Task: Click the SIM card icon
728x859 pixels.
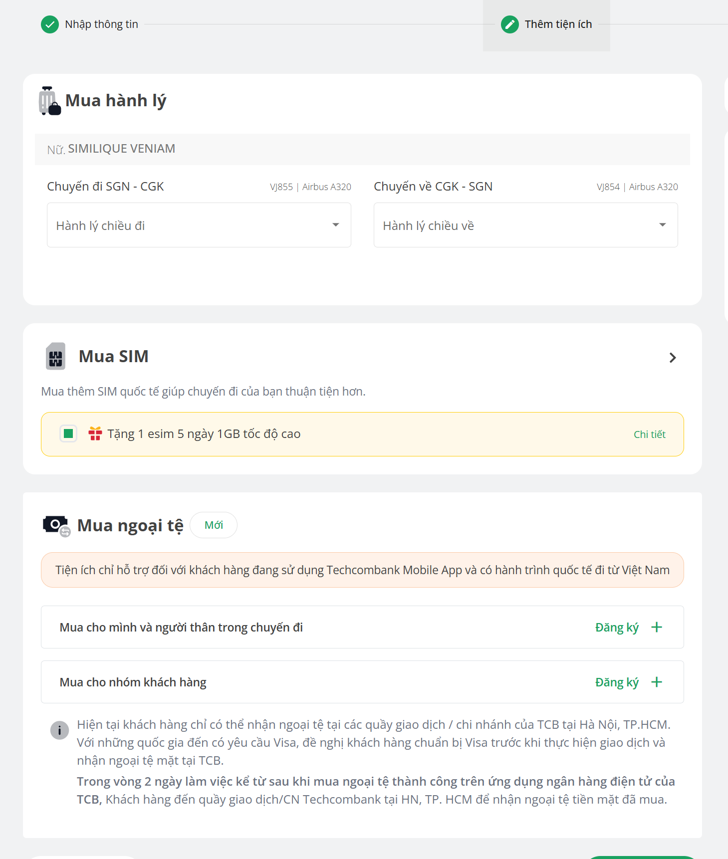Action: tap(56, 356)
